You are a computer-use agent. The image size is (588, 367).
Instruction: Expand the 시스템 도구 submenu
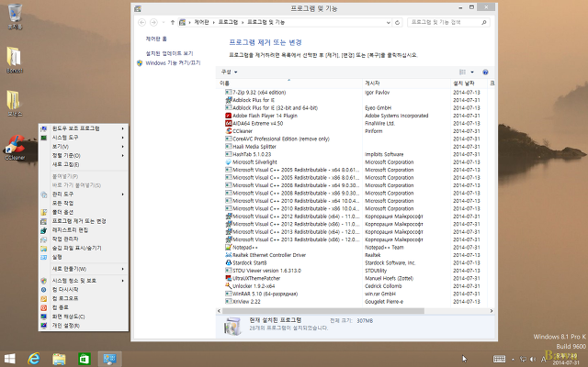coord(84,138)
